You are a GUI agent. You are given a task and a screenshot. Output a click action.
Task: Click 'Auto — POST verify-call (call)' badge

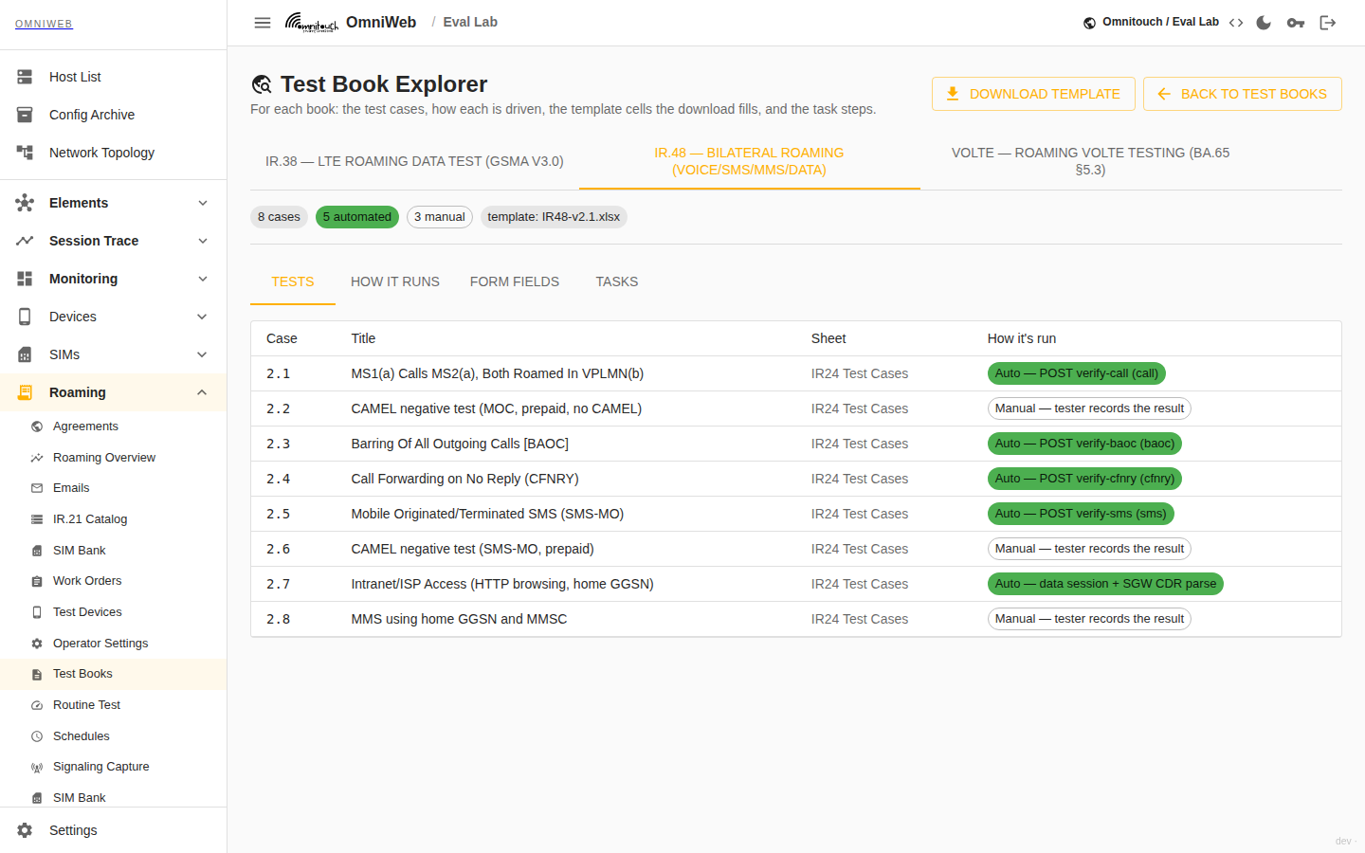click(x=1077, y=373)
